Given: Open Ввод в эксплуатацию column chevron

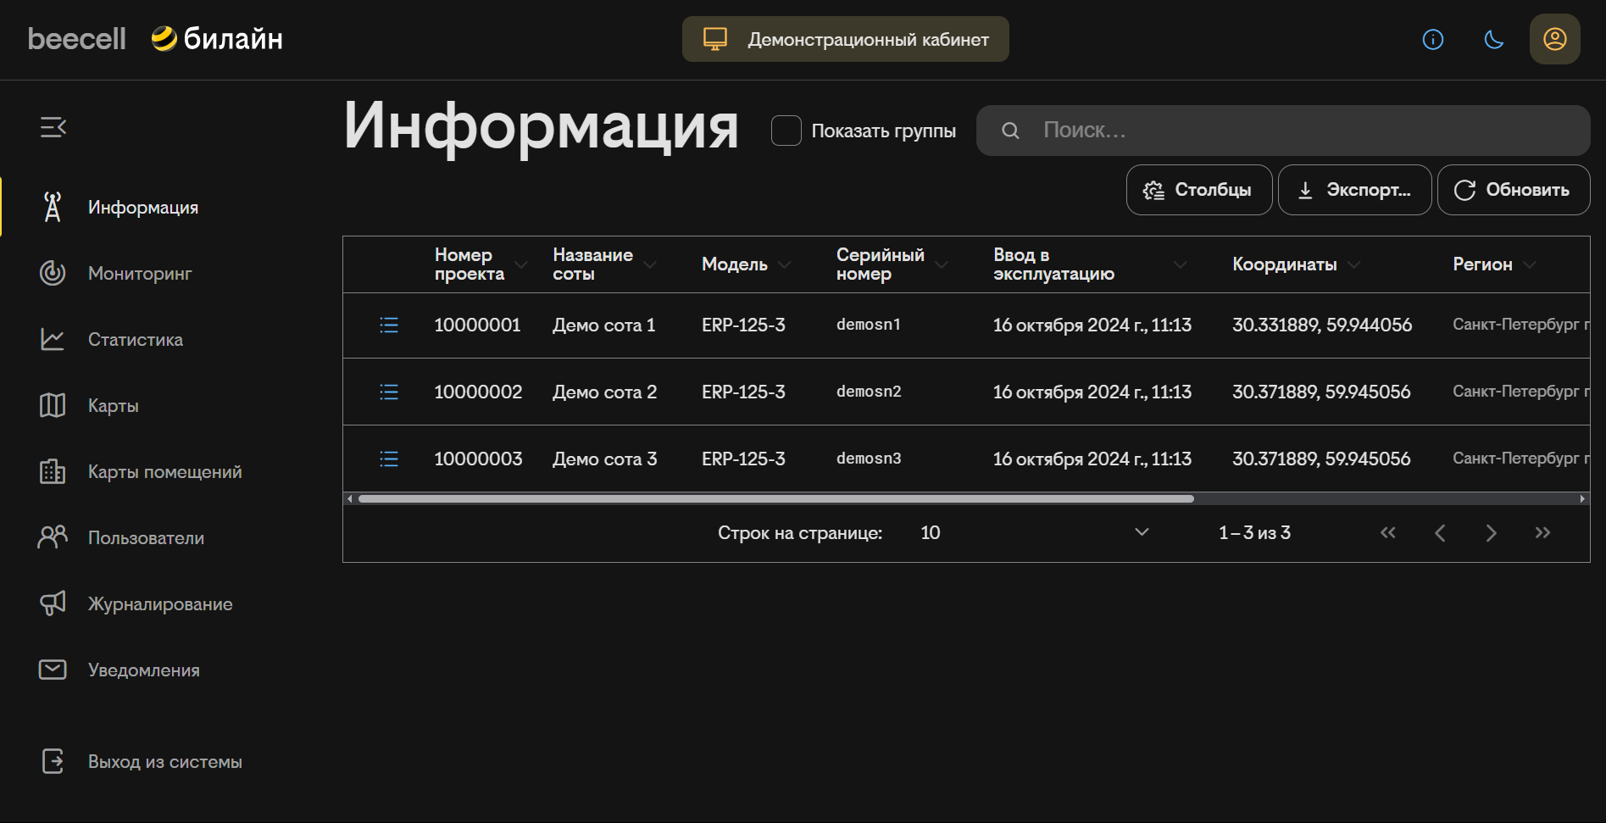Looking at the screenshot, I should point(1181,264).
